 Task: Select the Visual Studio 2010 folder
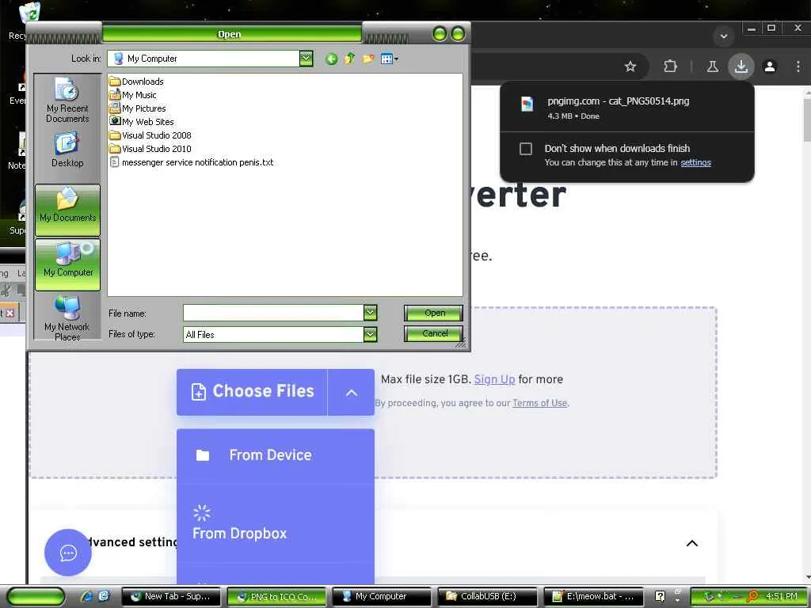pyautogui.click(x=150, y=148)
